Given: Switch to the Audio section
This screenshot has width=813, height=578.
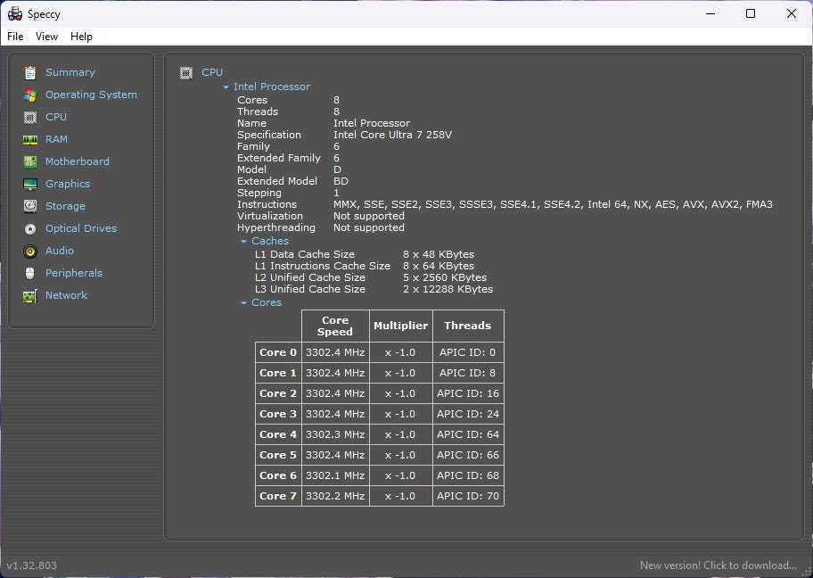Looking at the screenshot, I should coord(60,251).
